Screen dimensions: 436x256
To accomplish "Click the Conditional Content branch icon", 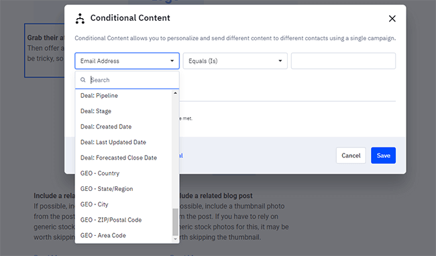I will tap(80, 19).
